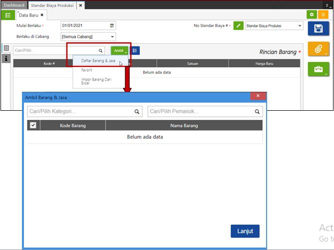Image resolution: width=334 pixels, height=250 pixels.
Task: Open the calendar picker for Mulai Berlaku
Action: coord(112,25)
